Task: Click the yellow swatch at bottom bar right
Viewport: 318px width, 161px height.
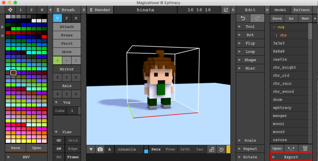Action: click(228, 149)
